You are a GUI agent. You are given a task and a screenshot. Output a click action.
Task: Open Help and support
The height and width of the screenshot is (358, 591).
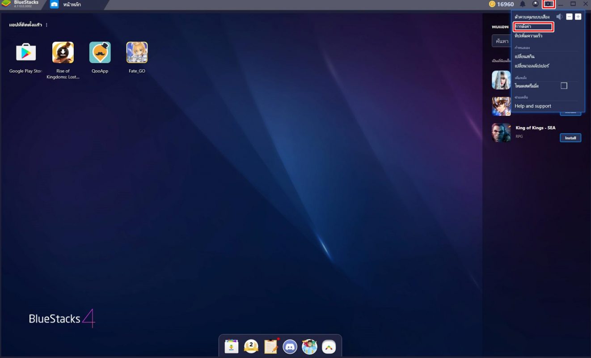pyautogui.click(x=533, y=106)
